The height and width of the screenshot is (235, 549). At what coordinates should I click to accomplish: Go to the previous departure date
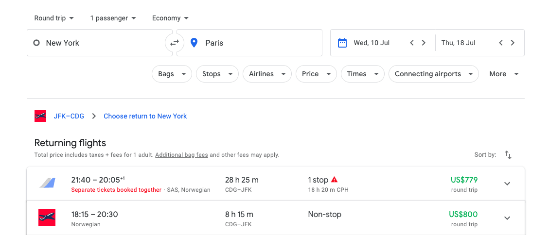(412, 43)
